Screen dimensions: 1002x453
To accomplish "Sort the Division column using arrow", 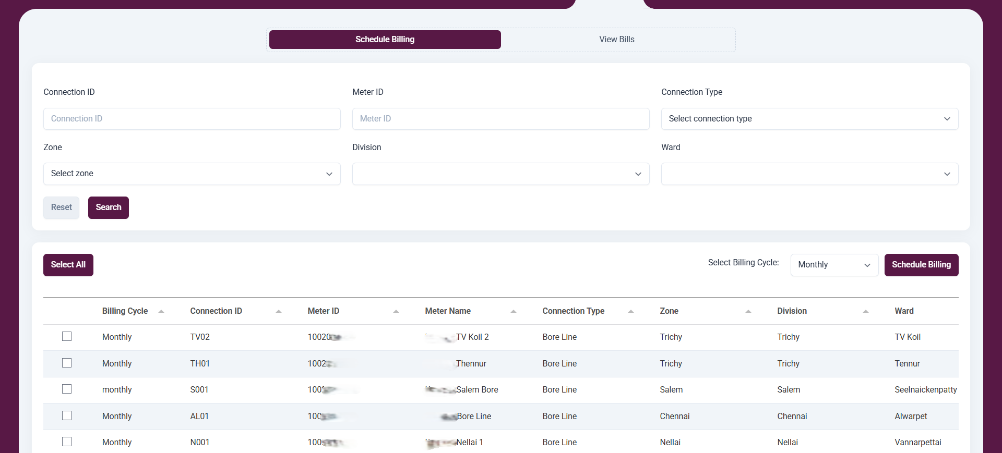I will point(866,311).
